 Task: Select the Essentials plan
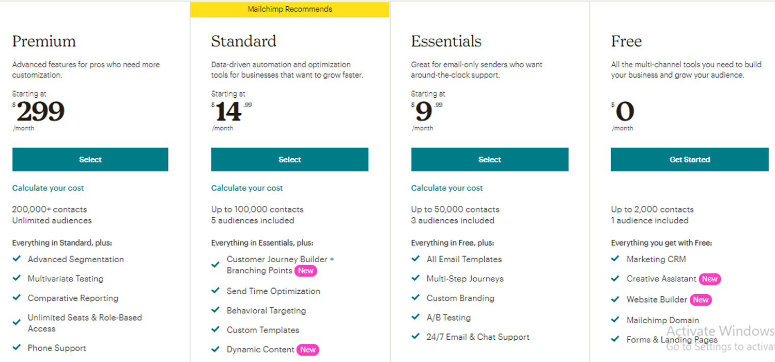tap(489, 159)
